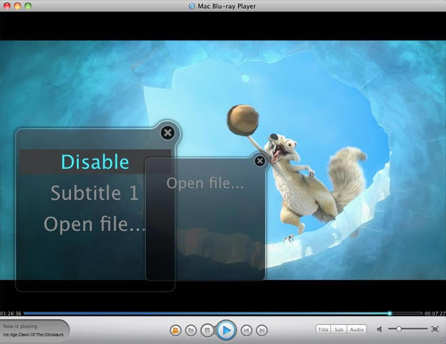Select Disable in the subtitle panel

(x=95, y=162)
